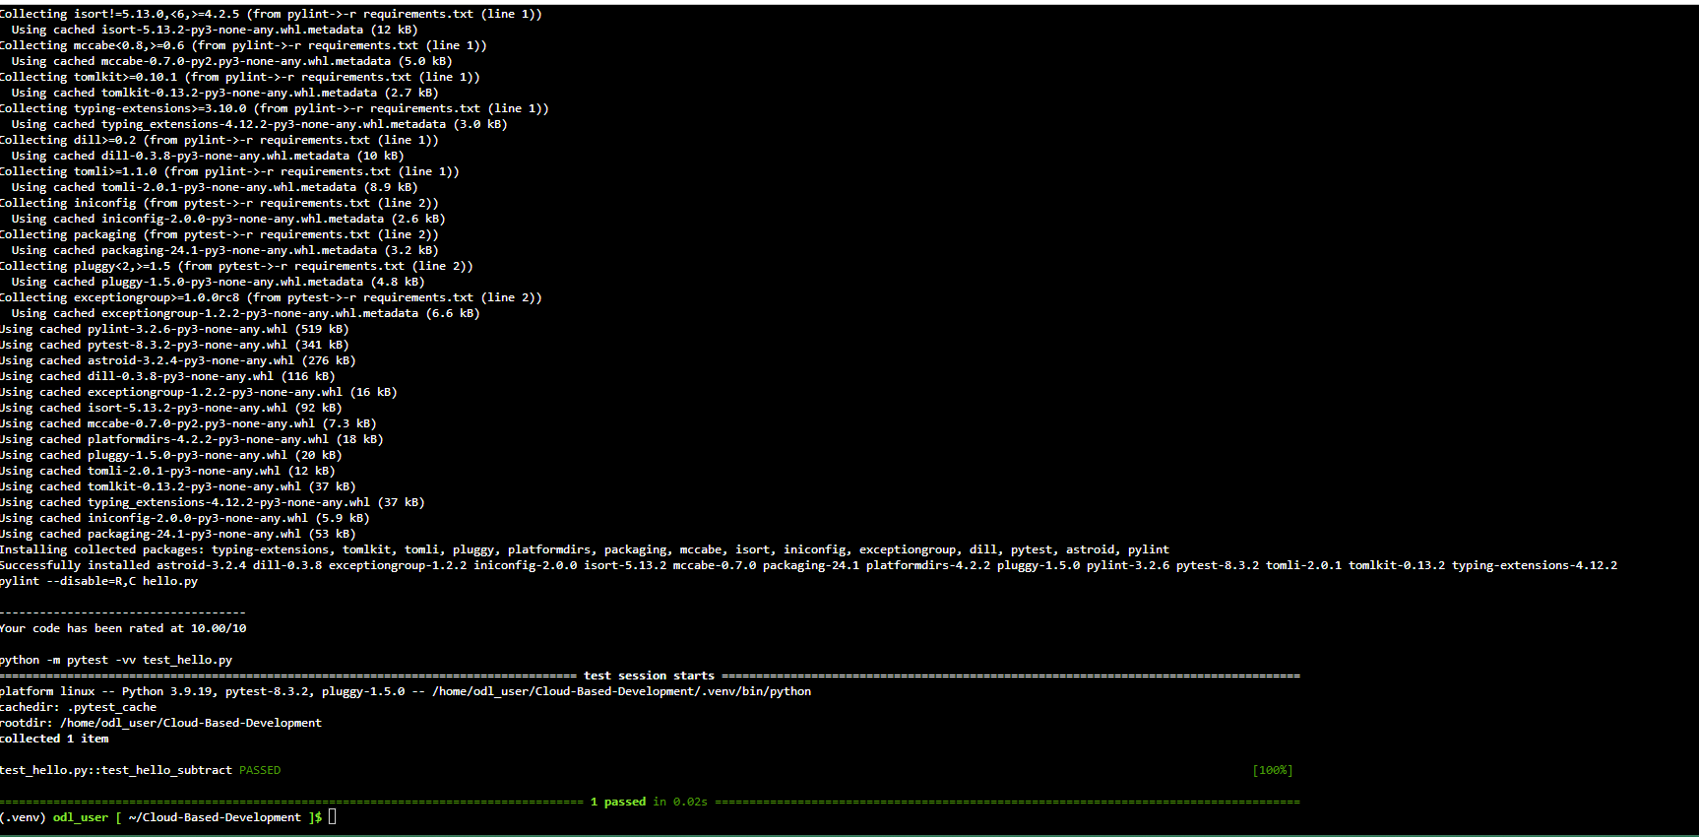Viewport: 1699px width, 837px height.
Task: Click 'Using cached tomlkit-0.13.2-py3-none-any.whl (37 kB)'
Action: tap(178, 486)
